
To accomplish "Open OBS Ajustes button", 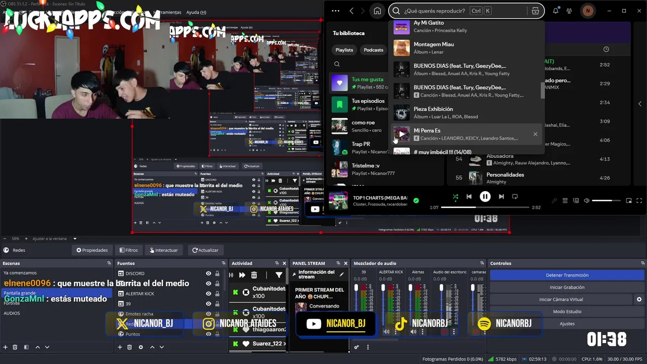I will click(567, 324).
